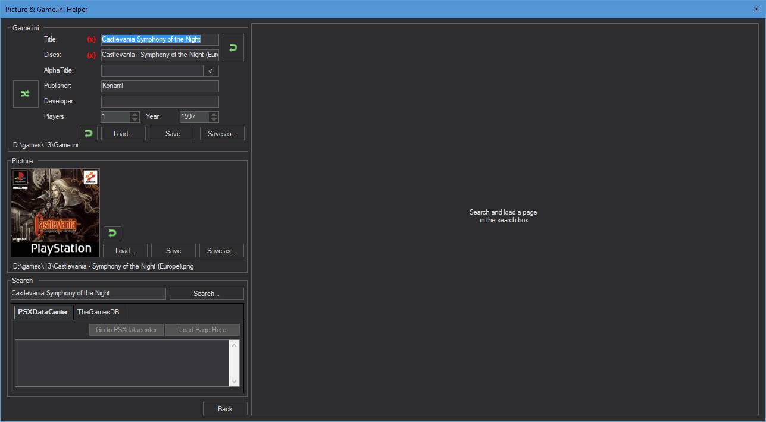The height and width of the screenshot is (422, 766).
Task: Click the Search... button
Action: coord(207,294)
